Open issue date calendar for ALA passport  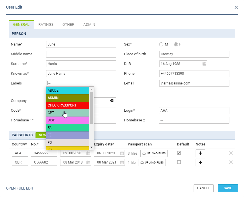[x=88, y=153]
